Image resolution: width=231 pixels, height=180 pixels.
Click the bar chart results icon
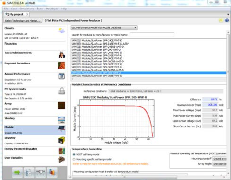click(x=52, y=173)
